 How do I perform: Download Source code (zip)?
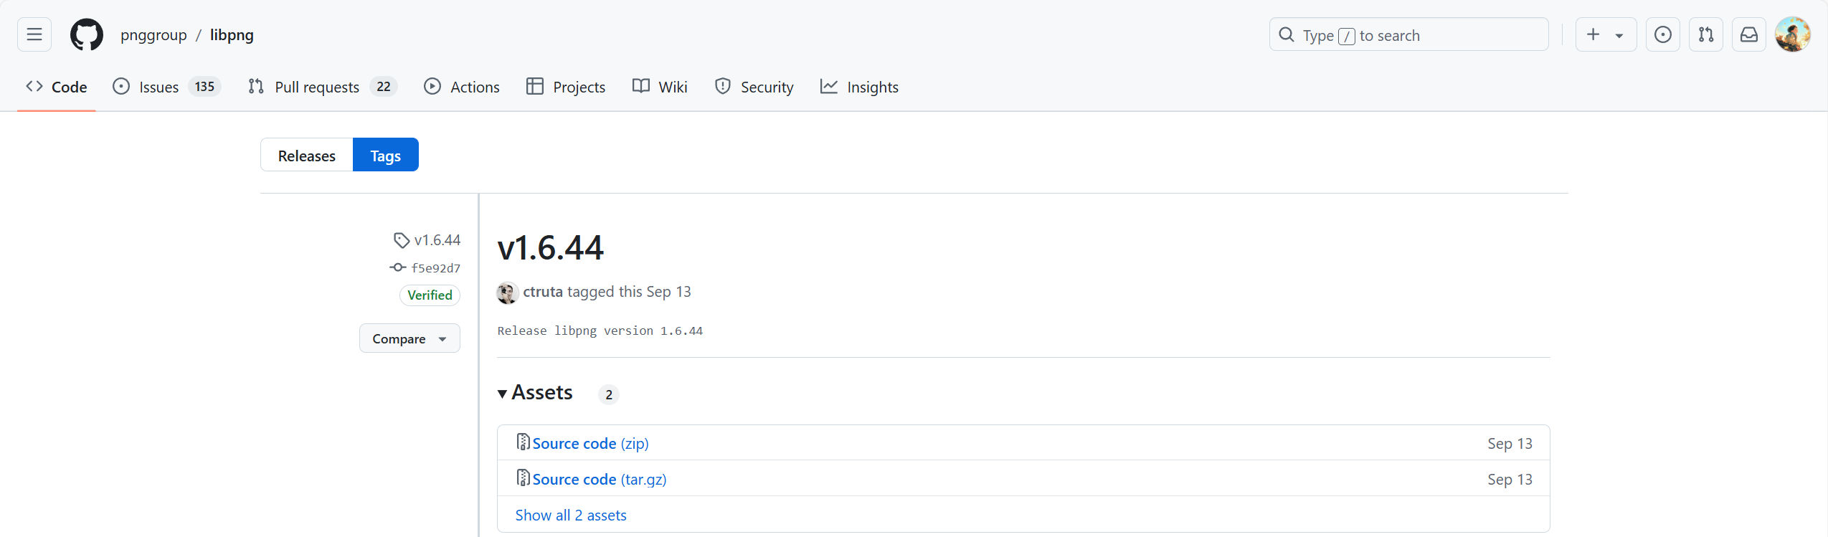591,443
